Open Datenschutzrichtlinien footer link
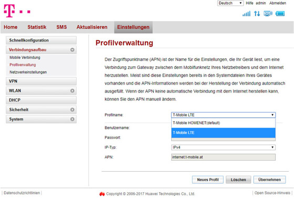Image resolution: width=294 pixels, height=199 pixels. [x=22, y=193]
